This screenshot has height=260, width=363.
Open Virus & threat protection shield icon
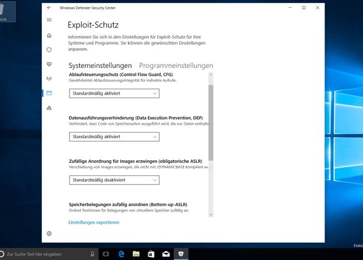(x=49, y=50)
